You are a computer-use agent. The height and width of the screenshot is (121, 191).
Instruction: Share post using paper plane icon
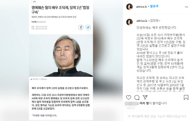coord(145,97)
